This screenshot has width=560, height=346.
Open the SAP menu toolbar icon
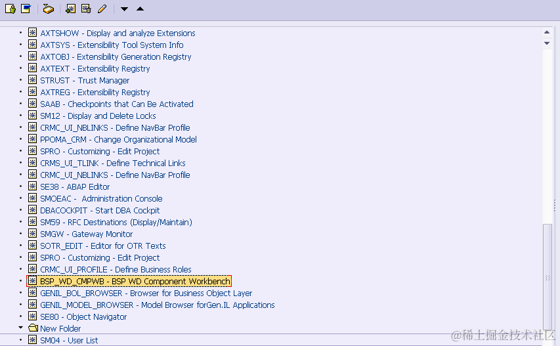point(26,9)
